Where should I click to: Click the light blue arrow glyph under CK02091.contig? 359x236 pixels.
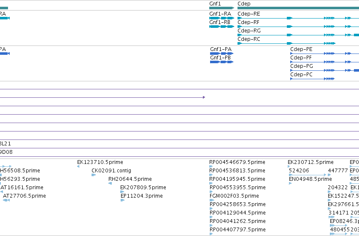pos(94,175)
